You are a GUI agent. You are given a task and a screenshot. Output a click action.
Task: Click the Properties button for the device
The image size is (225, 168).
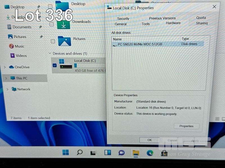pos(186,126)
